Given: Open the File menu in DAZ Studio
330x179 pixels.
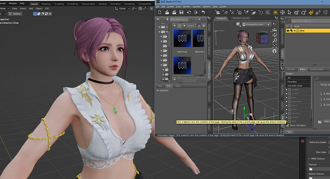Looking at the screenshot, I should (157, 7).
